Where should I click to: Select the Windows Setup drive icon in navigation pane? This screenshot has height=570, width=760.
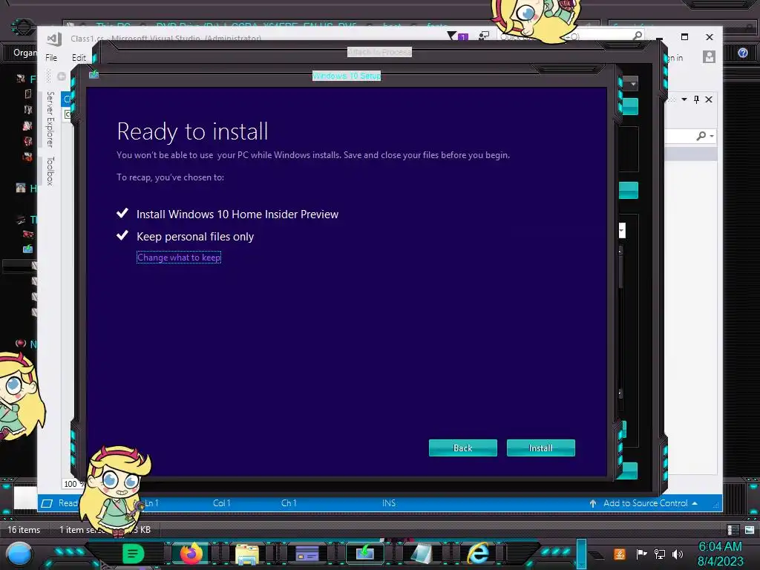tap(27, 249)
